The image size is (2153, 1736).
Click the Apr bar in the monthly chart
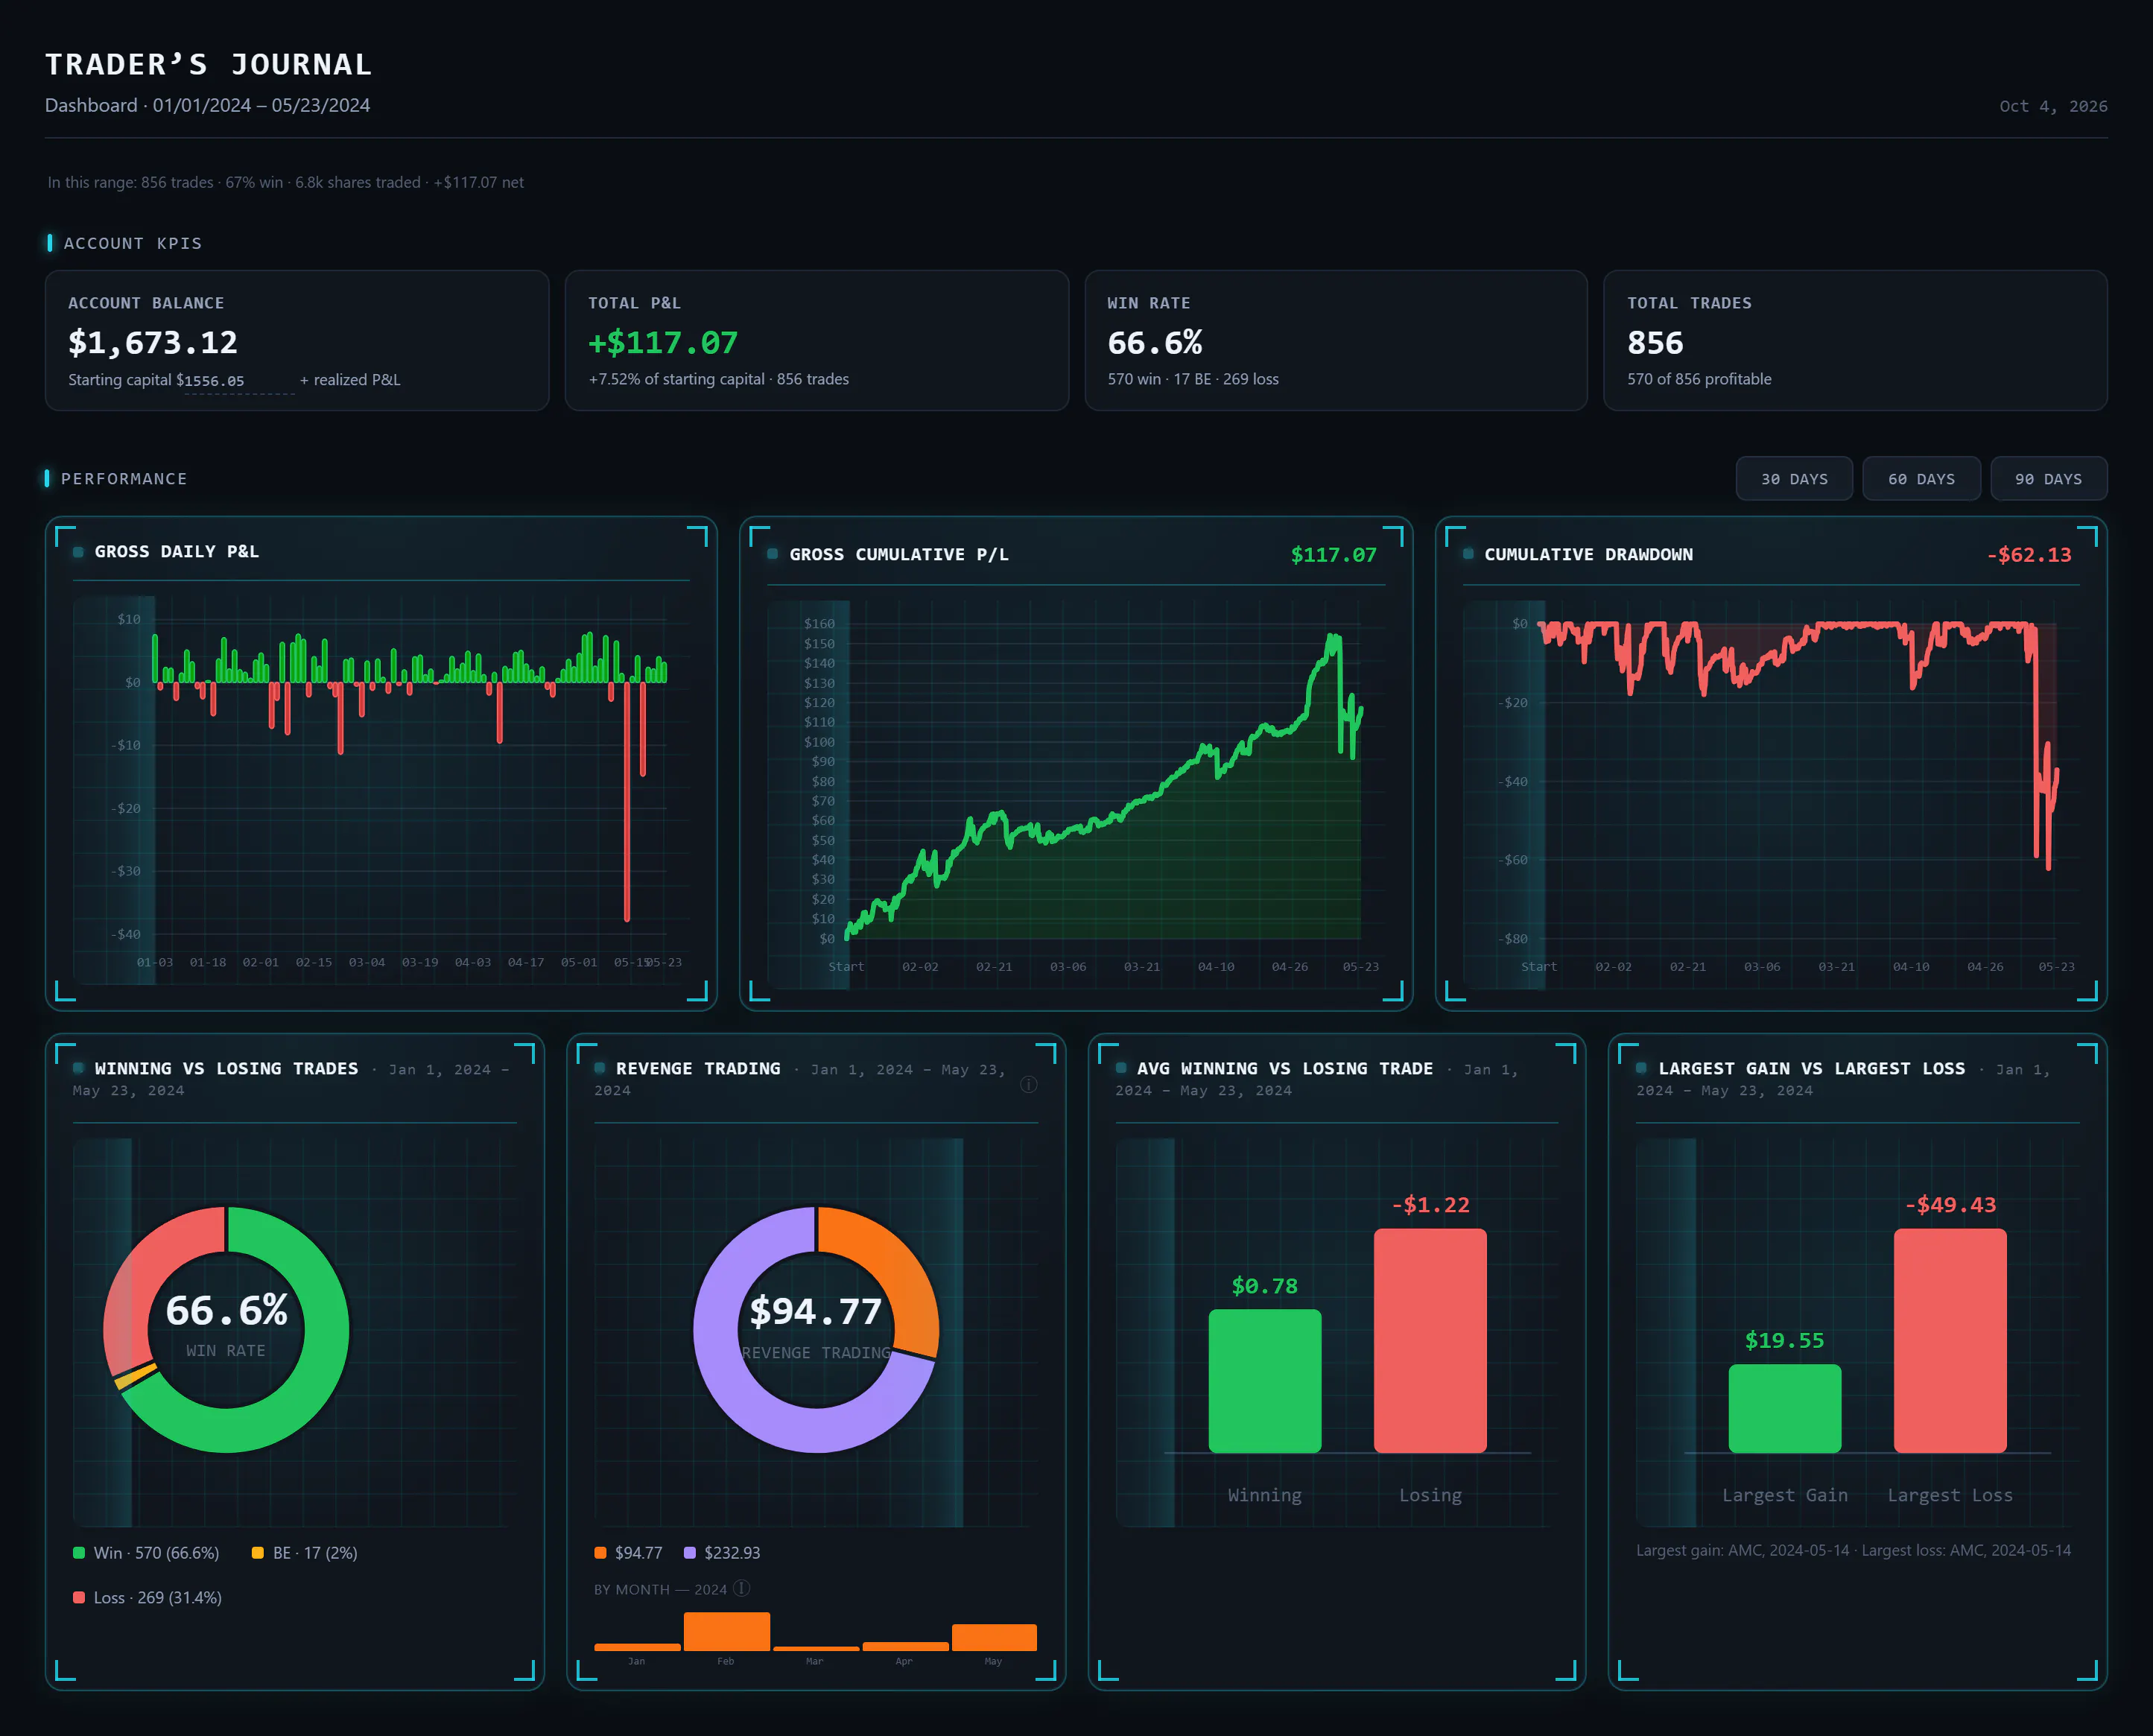coord(905,1646)
